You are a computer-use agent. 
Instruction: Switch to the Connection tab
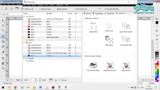click(109, 13)
